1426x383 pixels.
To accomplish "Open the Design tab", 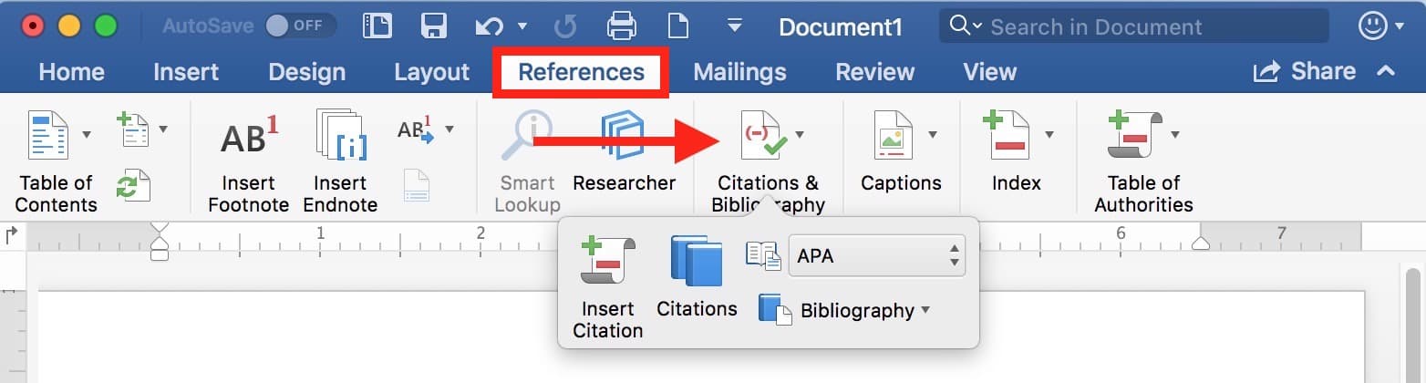I will point(307,72).
